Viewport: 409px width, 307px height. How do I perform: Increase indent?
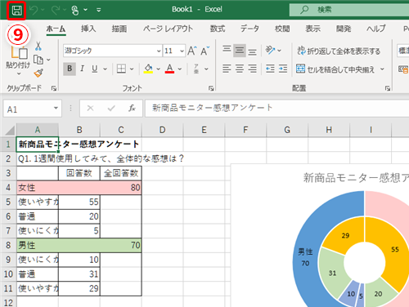pos(283,69)
